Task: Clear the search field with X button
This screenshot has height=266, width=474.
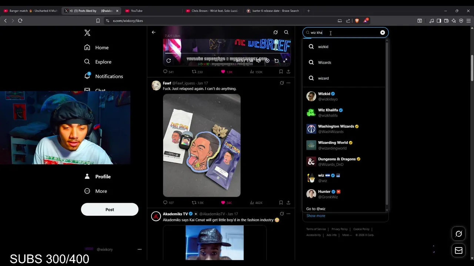Action: pyautogui.click(x=383, y=33)
